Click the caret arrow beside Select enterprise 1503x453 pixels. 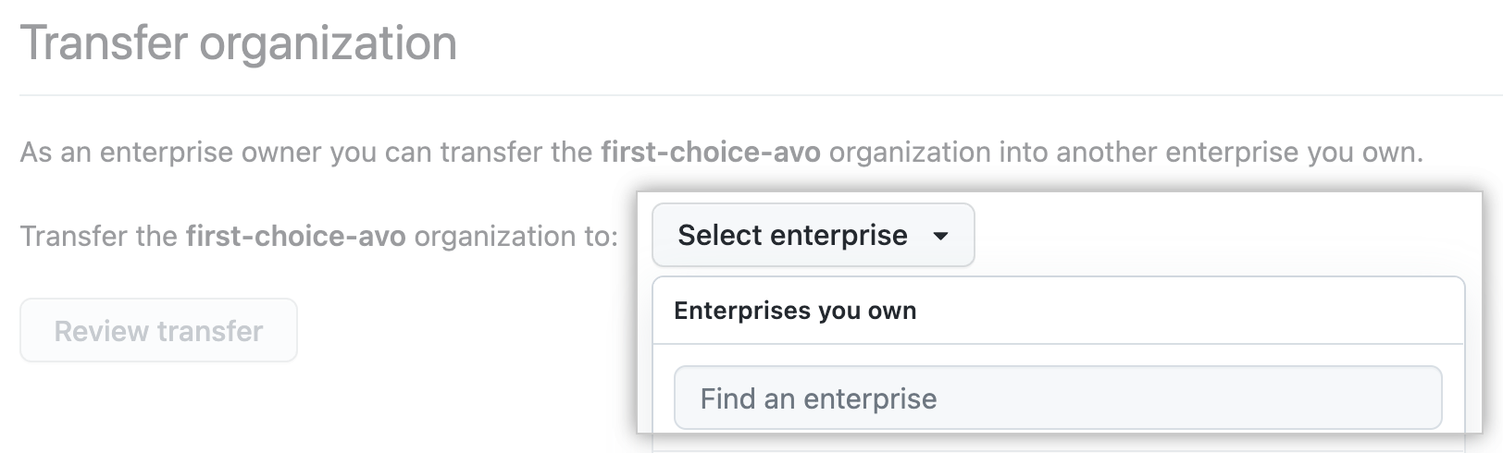tap(940, 236)
